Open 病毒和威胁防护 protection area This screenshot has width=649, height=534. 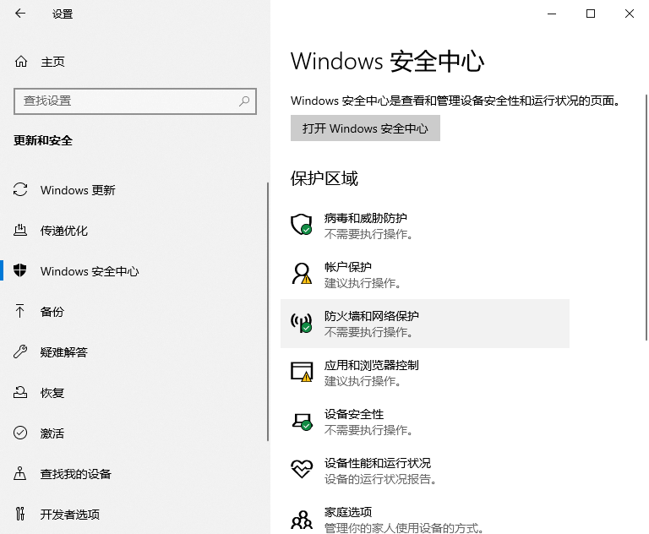425,226
